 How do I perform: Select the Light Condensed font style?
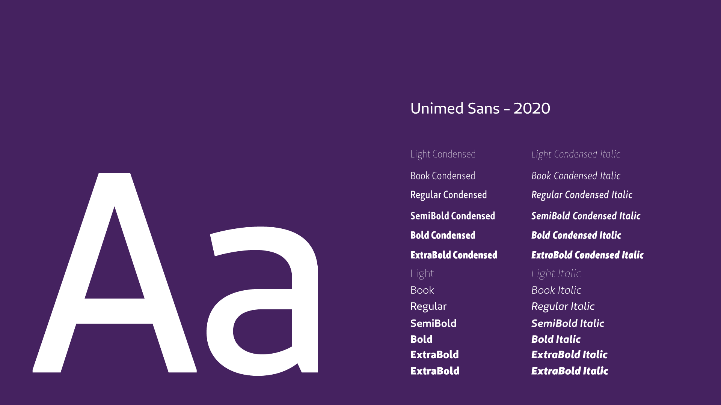[443, 154]
